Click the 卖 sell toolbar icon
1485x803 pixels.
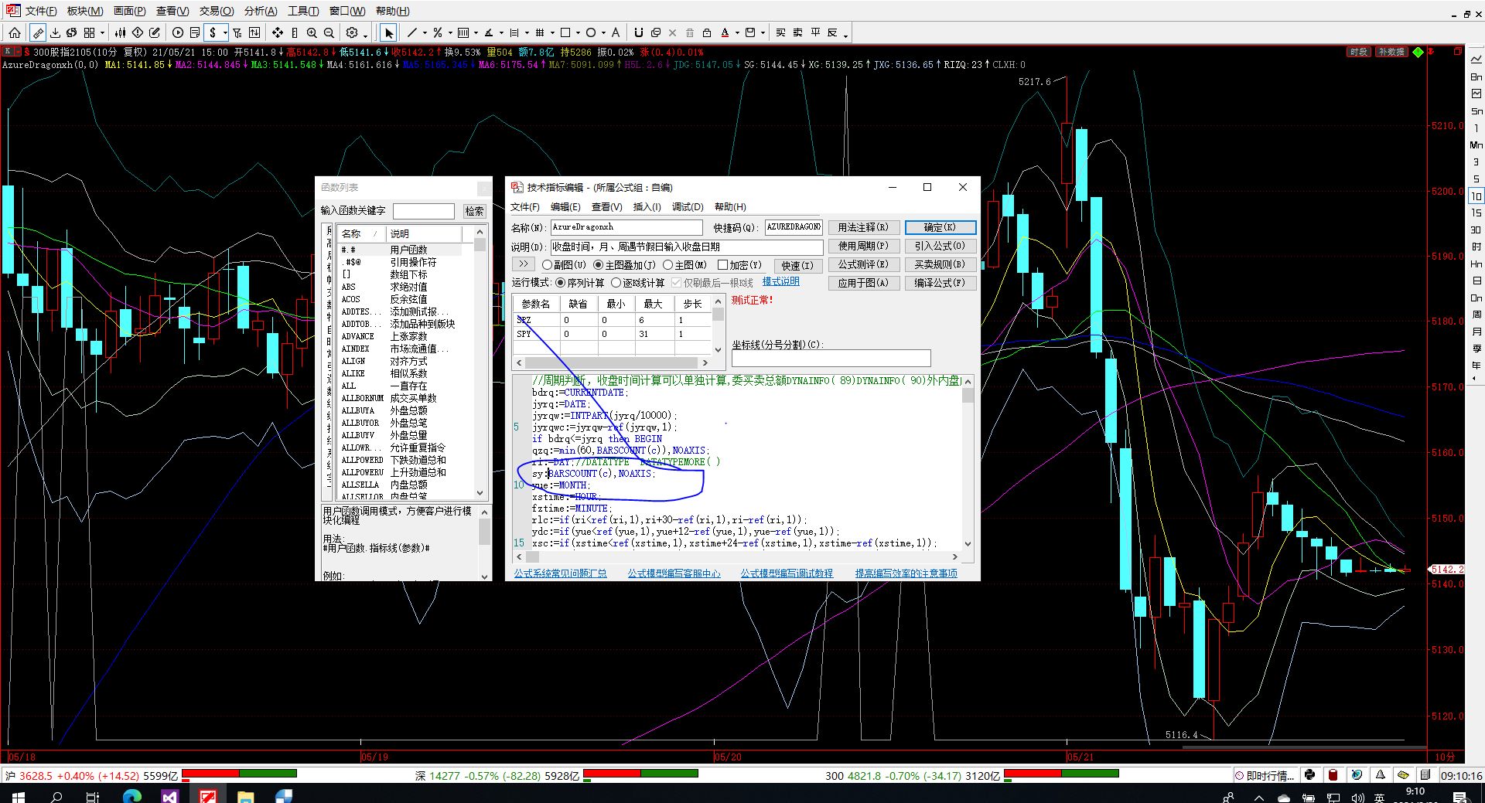point(797,32)
